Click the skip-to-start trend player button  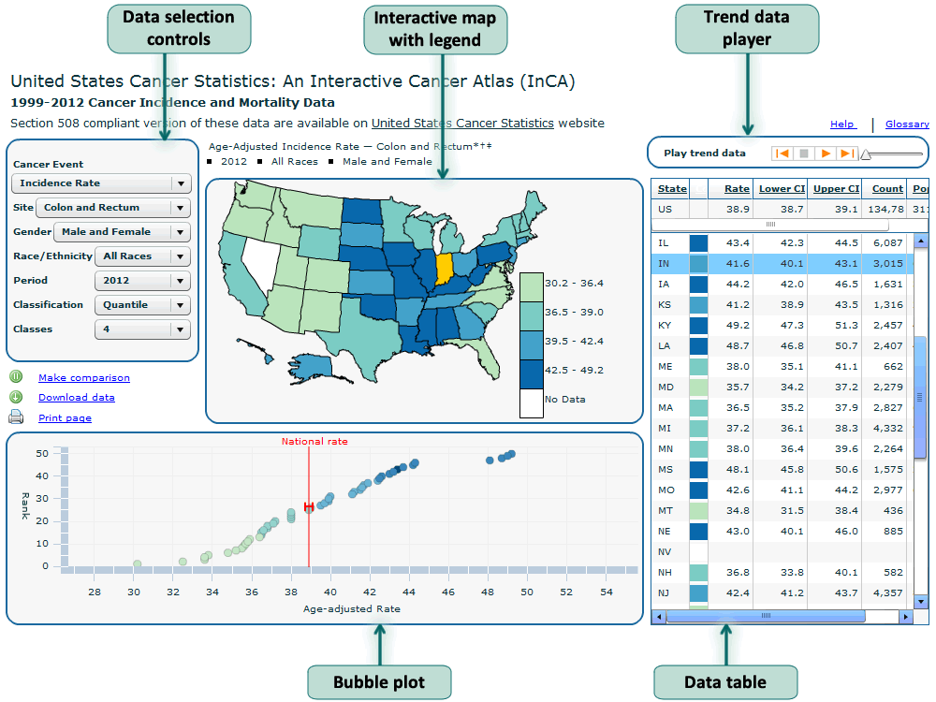(782, 154)
